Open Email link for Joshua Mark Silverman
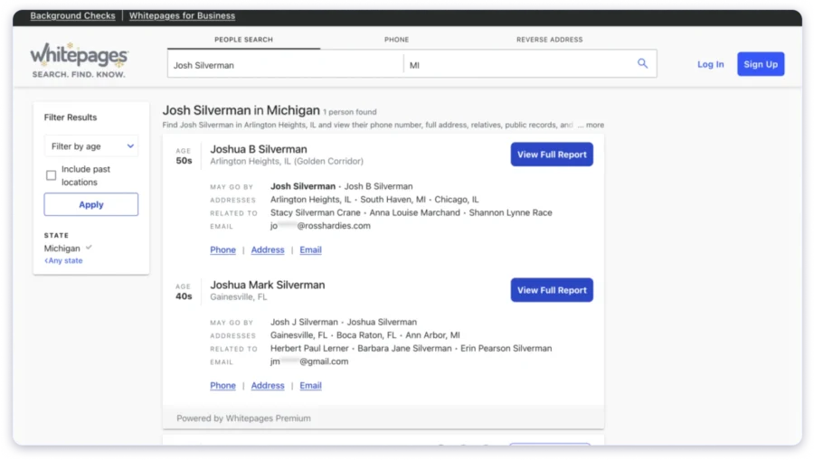The width and height of the screenshot is (814, 460). point(310,385)
